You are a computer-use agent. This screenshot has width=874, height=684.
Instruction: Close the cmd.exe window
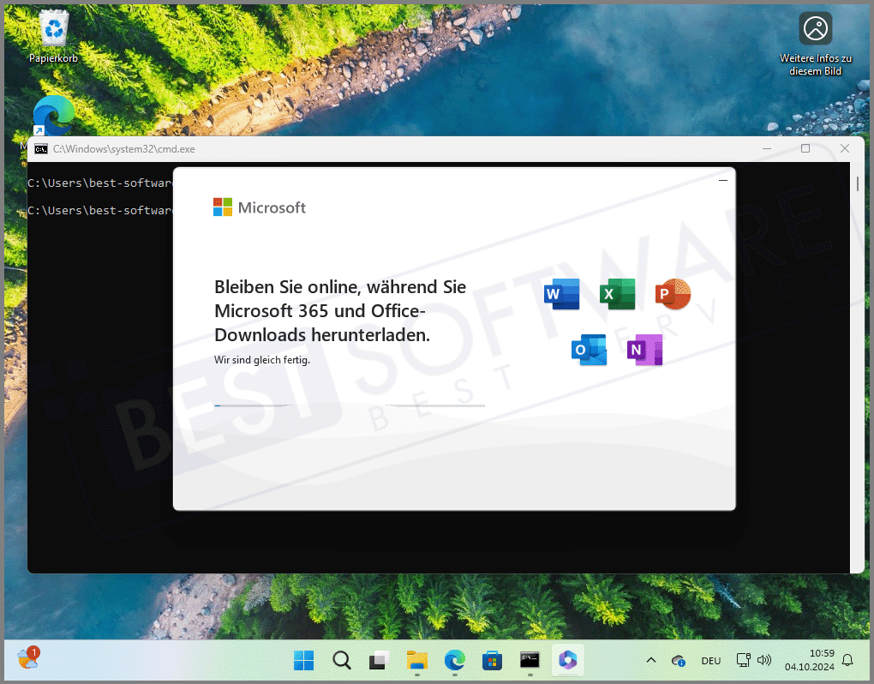(x=845, y=148)
